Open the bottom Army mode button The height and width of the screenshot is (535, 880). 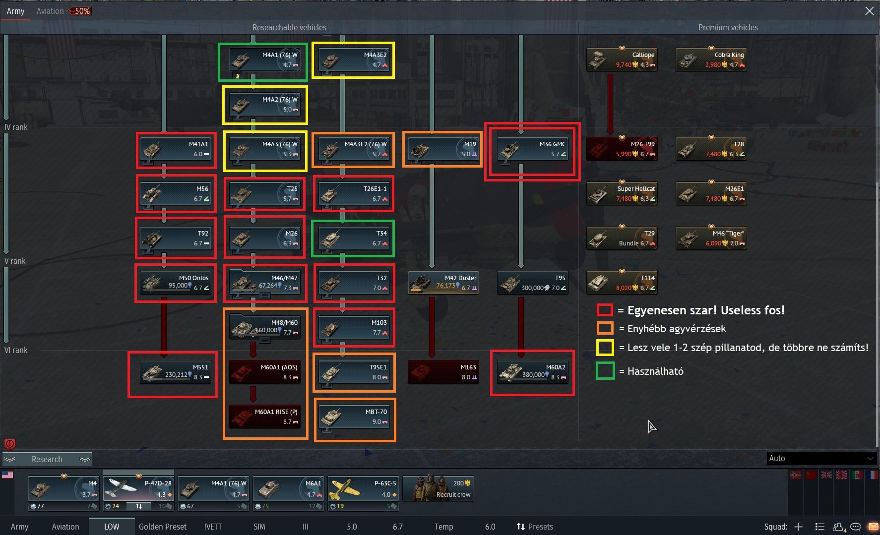click(x=19, y=527)
